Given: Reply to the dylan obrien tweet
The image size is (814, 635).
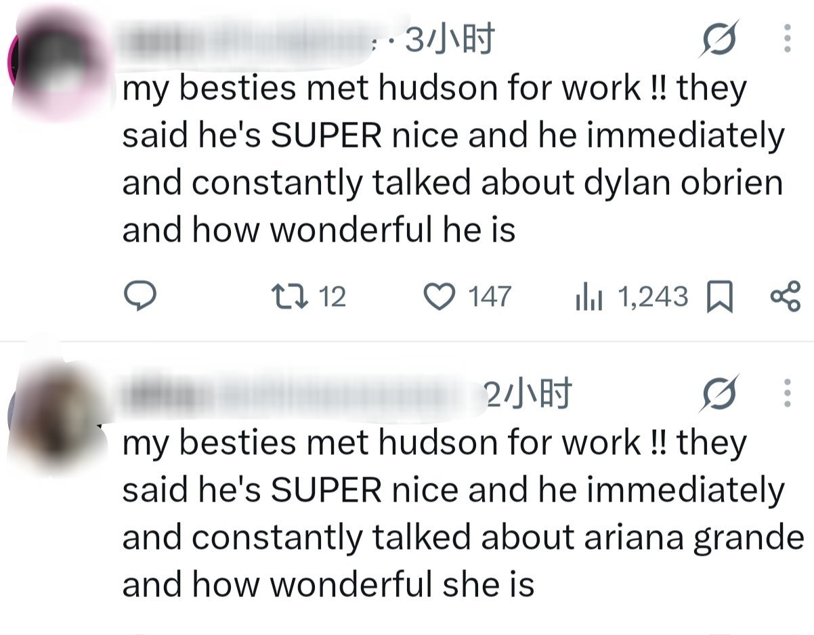Looking at the screenshot, I should coord(140,297).
